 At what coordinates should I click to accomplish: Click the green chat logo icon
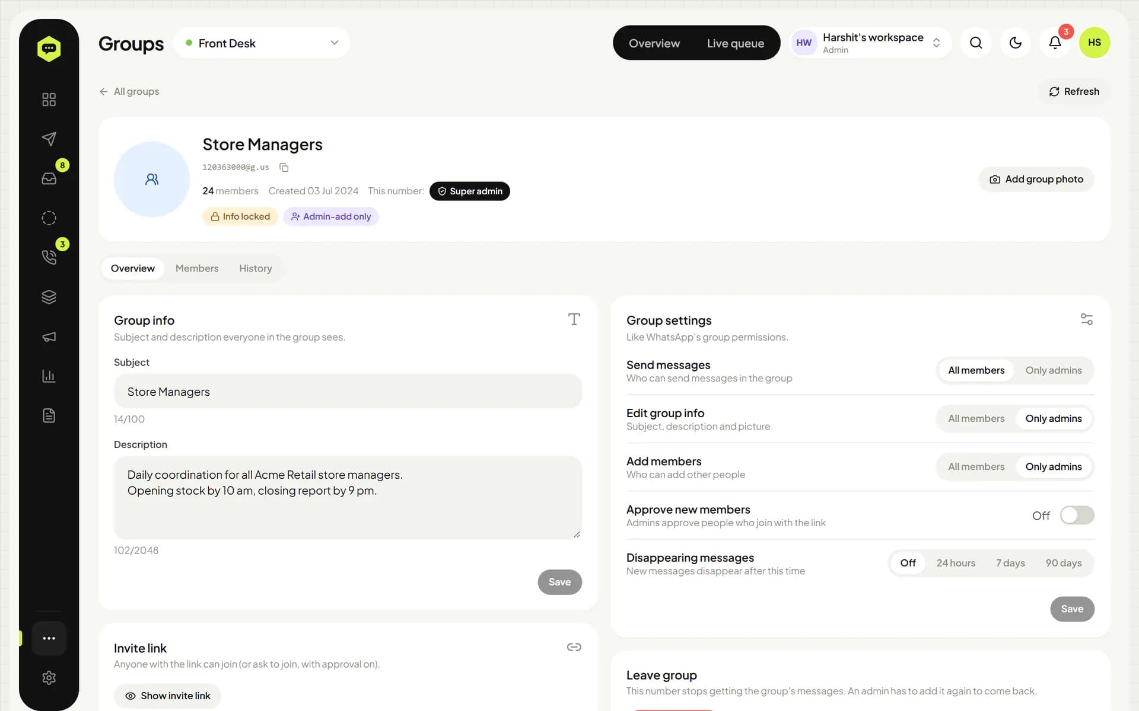coord(49,49)
